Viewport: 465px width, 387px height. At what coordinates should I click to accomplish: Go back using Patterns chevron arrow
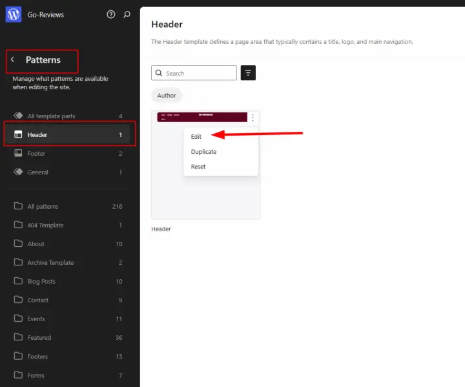pyautogui.click(x=12, y=60)
